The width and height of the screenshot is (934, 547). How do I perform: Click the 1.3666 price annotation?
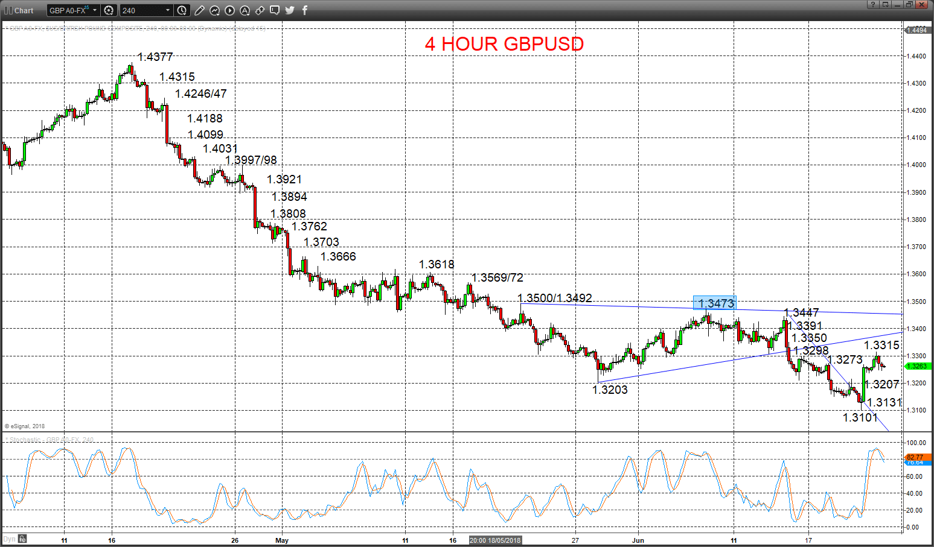338,256
